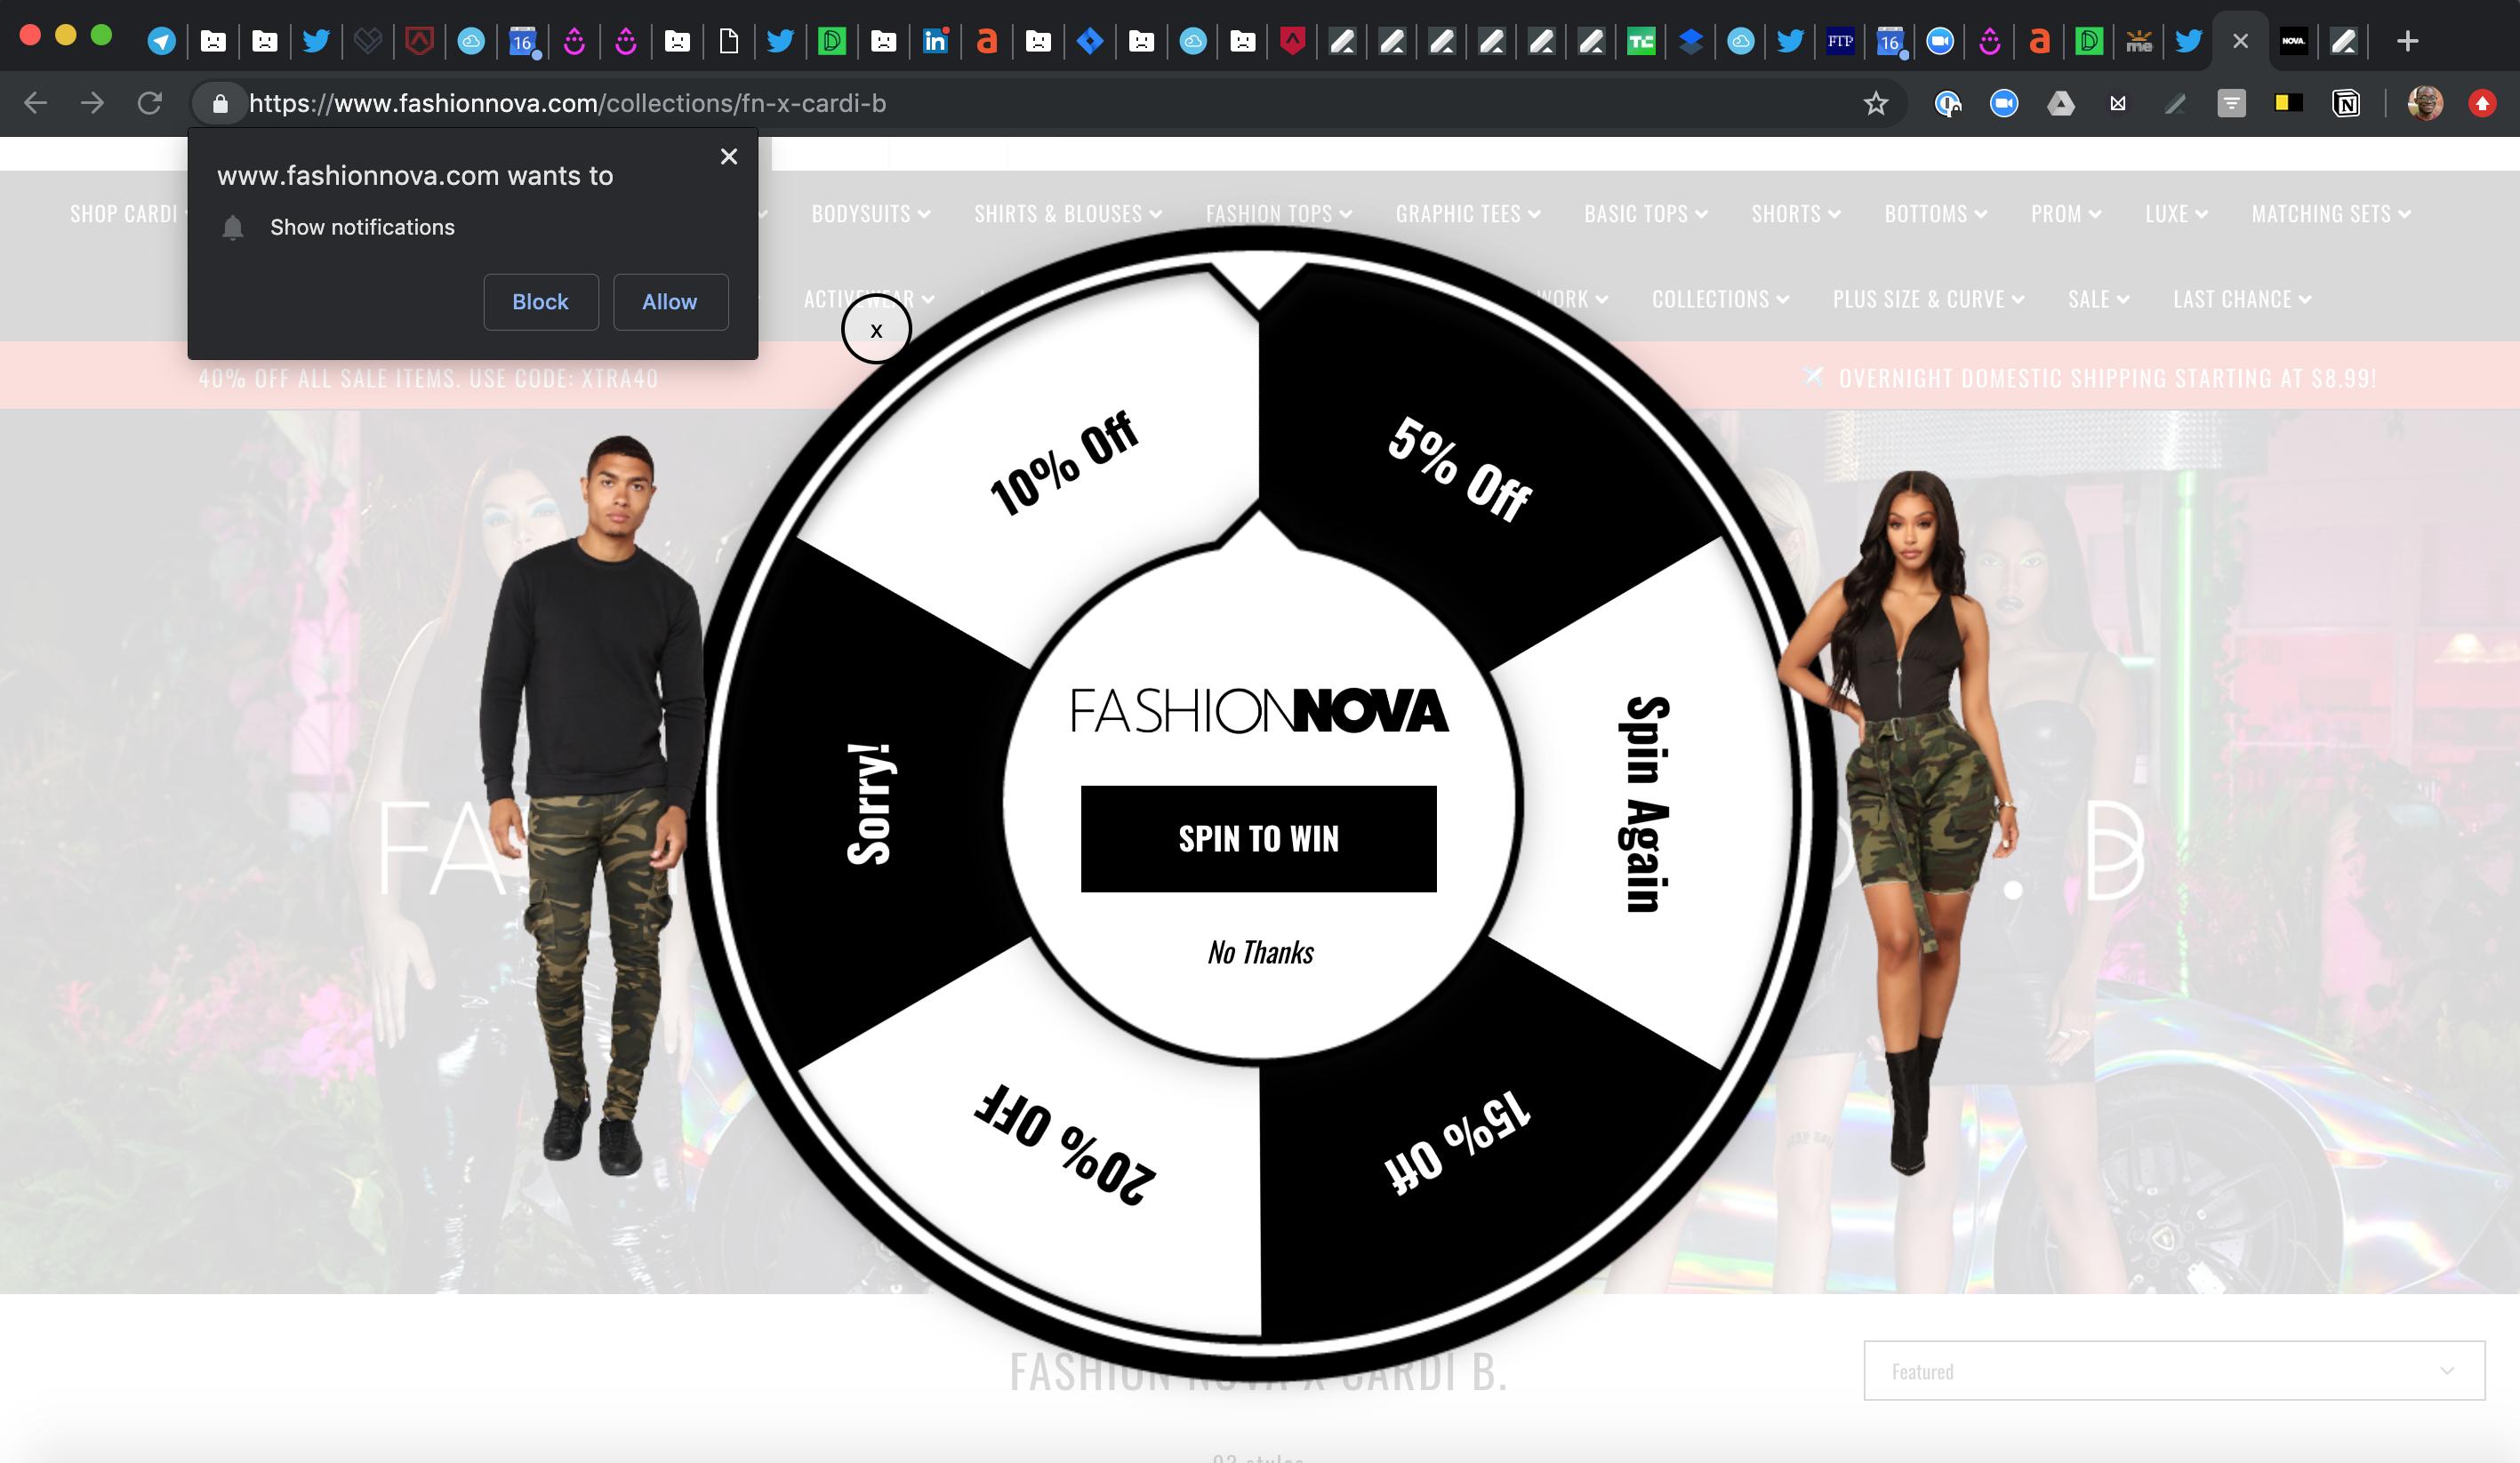
Task: Click the Fashion Nova logo on wheel
Action: coord(1259,710)
